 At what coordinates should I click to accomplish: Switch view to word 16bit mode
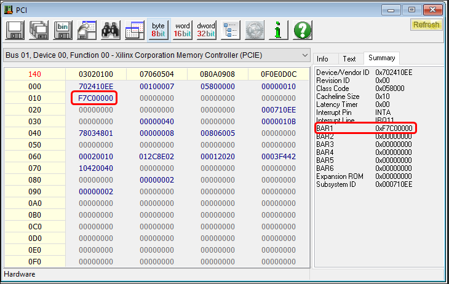[182, 30]
